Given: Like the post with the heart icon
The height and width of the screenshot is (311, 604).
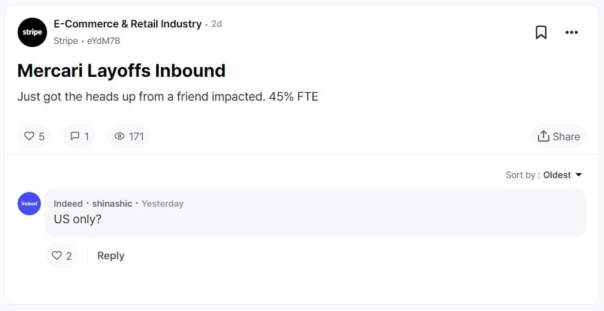Looking at the screenshot, I should (34, 136).
